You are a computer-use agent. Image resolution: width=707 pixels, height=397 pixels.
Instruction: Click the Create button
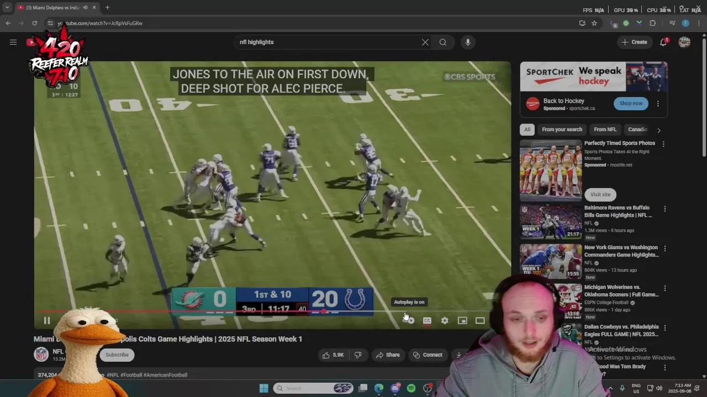coord(634,42)
